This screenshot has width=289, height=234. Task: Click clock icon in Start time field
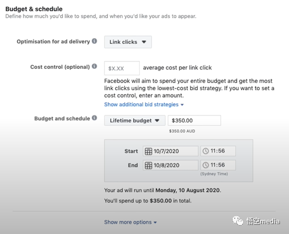[206, 151]
